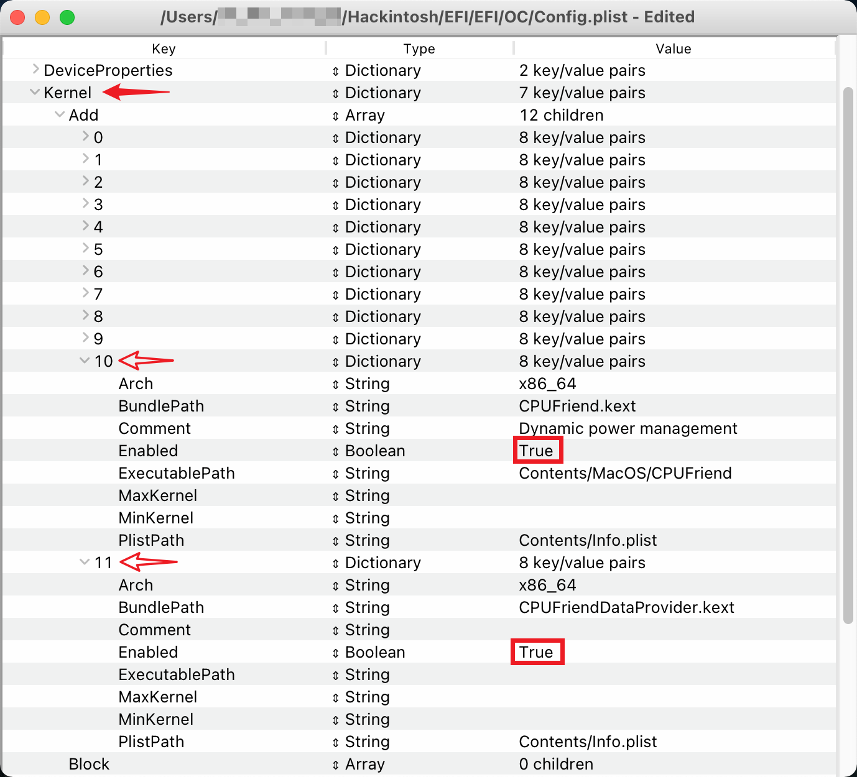The height and width of the screenshot is (777, 857).
Task: Toggle the Enabled value for CPUFriendDataProvider.kext
Action: click(x=537, y=652)
